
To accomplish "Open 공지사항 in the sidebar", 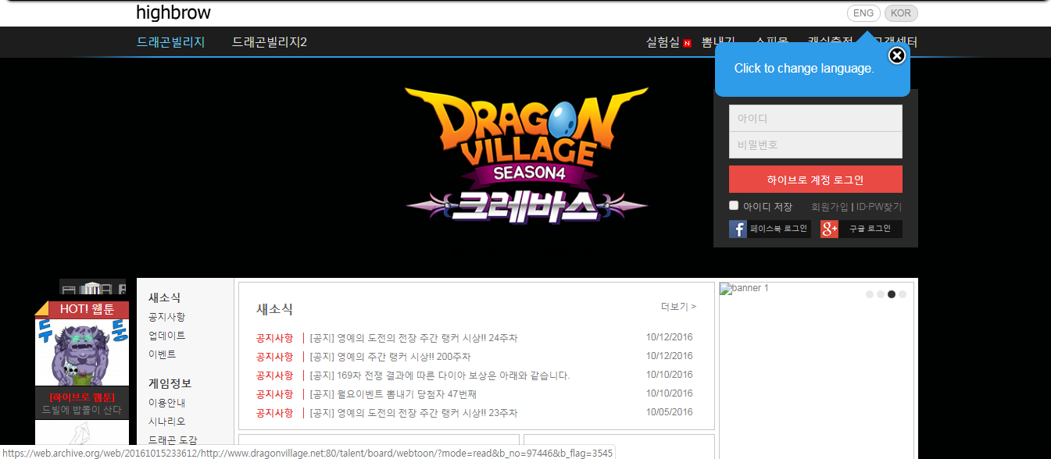I will [x=167, y=317].
